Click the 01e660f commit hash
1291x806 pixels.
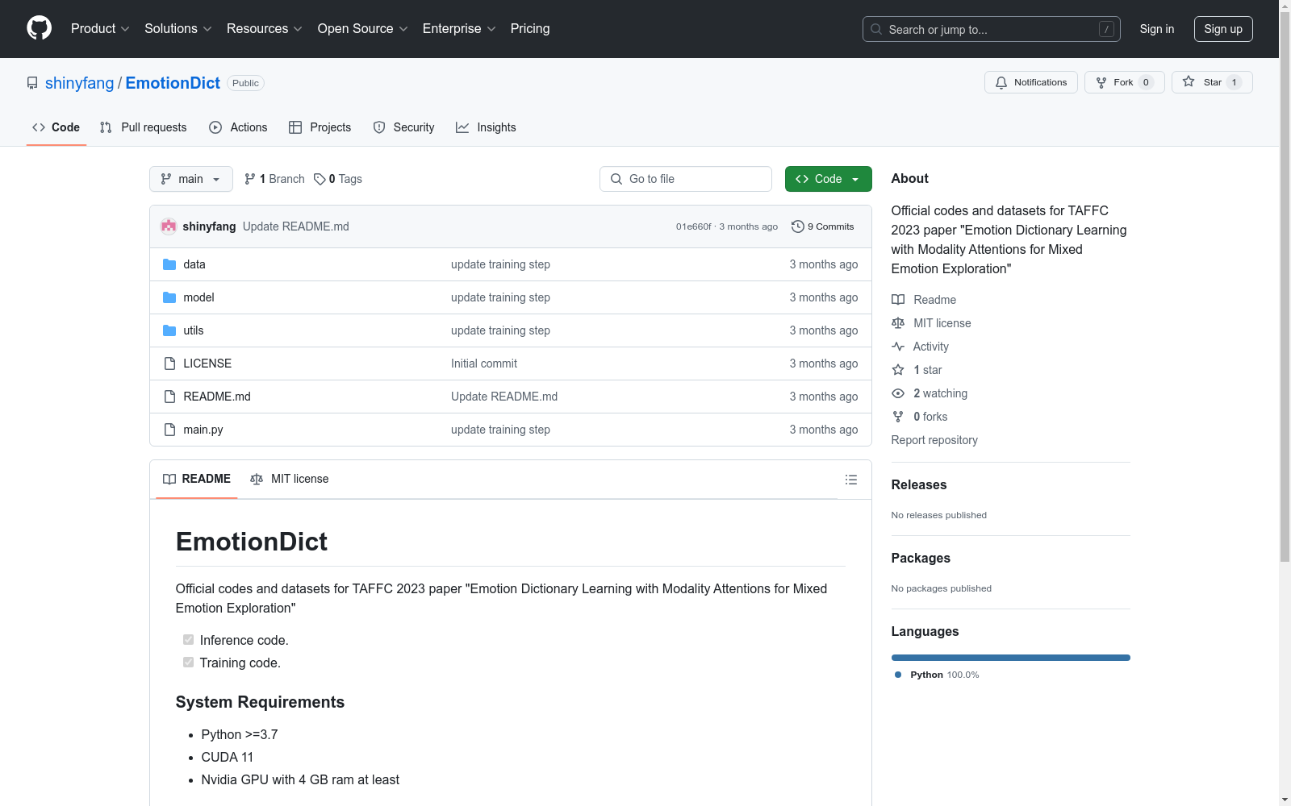(694, 226)
